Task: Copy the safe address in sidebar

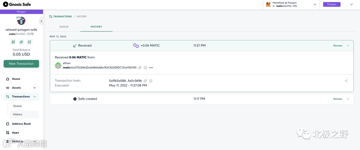Action: [x=21, y=42]
